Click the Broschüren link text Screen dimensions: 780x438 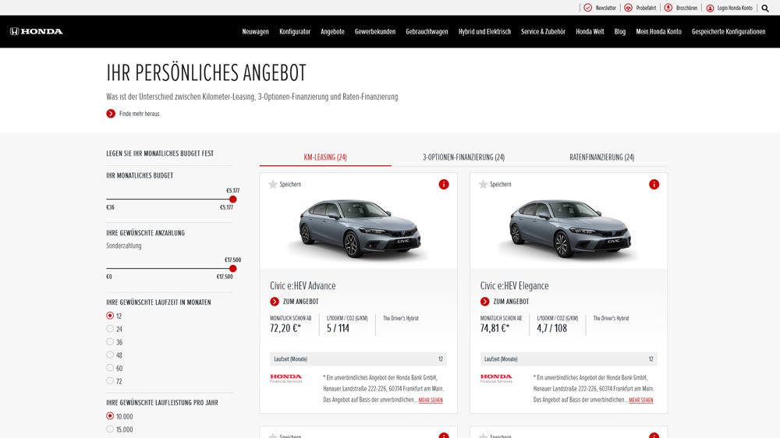686,8
